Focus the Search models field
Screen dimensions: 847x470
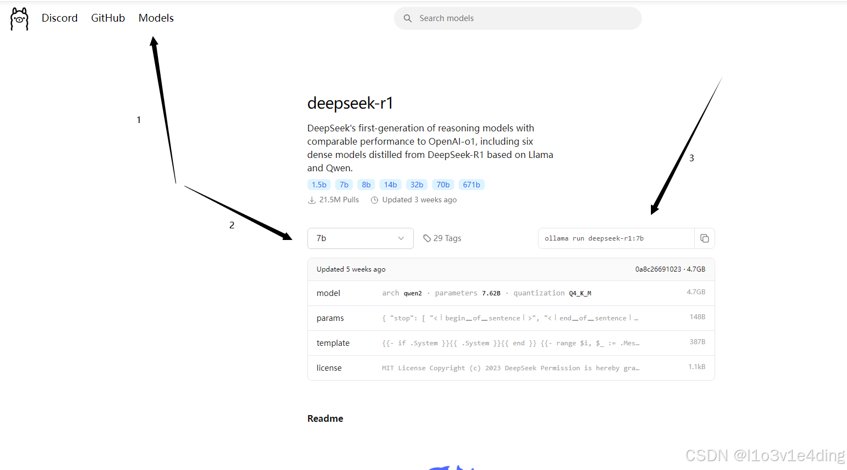click(518, 18)
